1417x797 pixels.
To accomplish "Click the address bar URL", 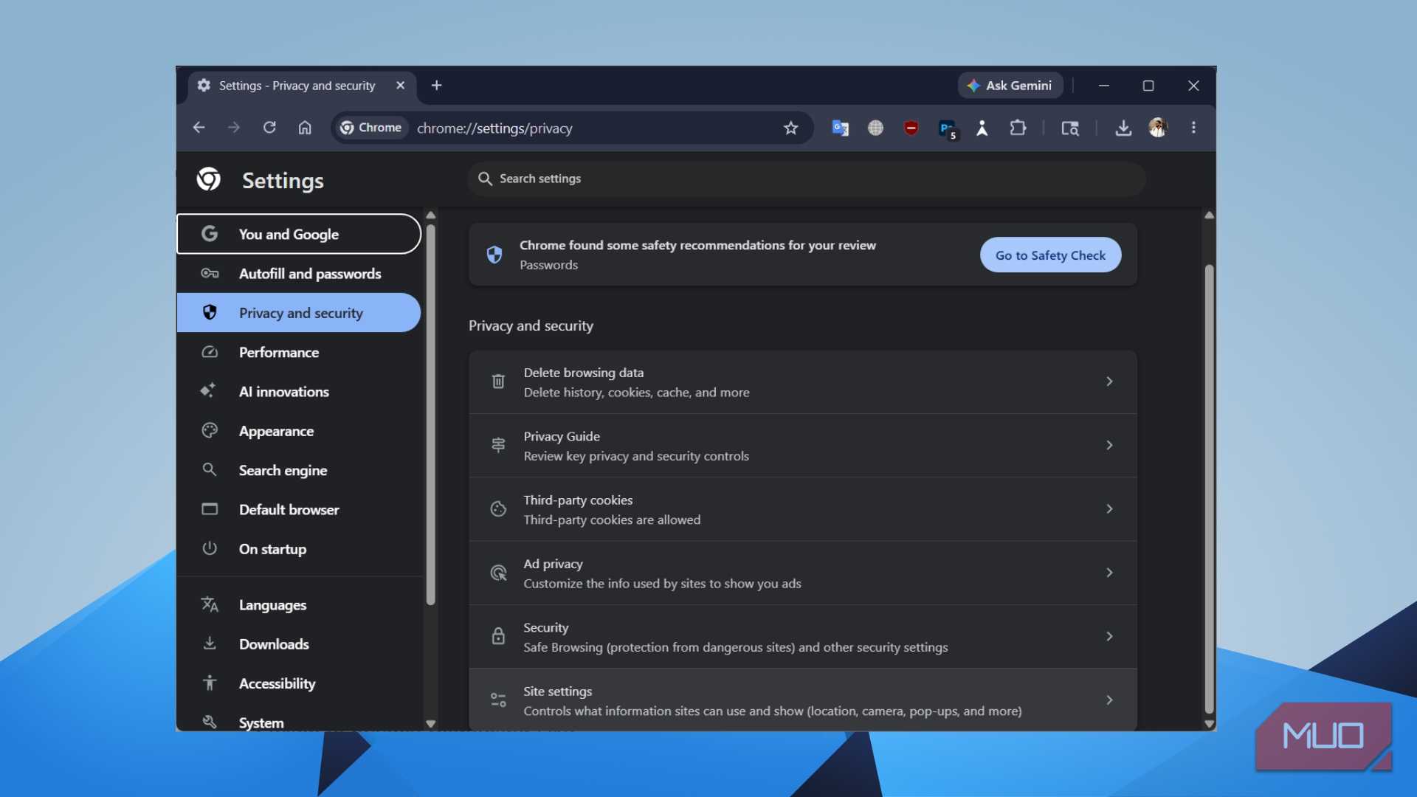I will (494, 128).
